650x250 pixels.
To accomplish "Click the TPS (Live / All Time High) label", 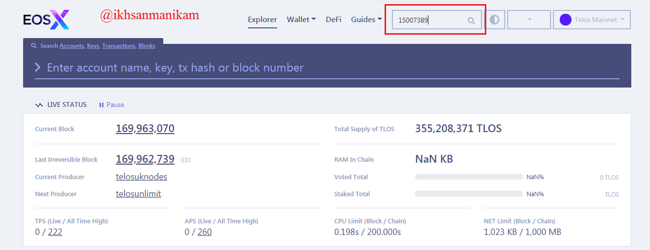I will pos(72,221).
